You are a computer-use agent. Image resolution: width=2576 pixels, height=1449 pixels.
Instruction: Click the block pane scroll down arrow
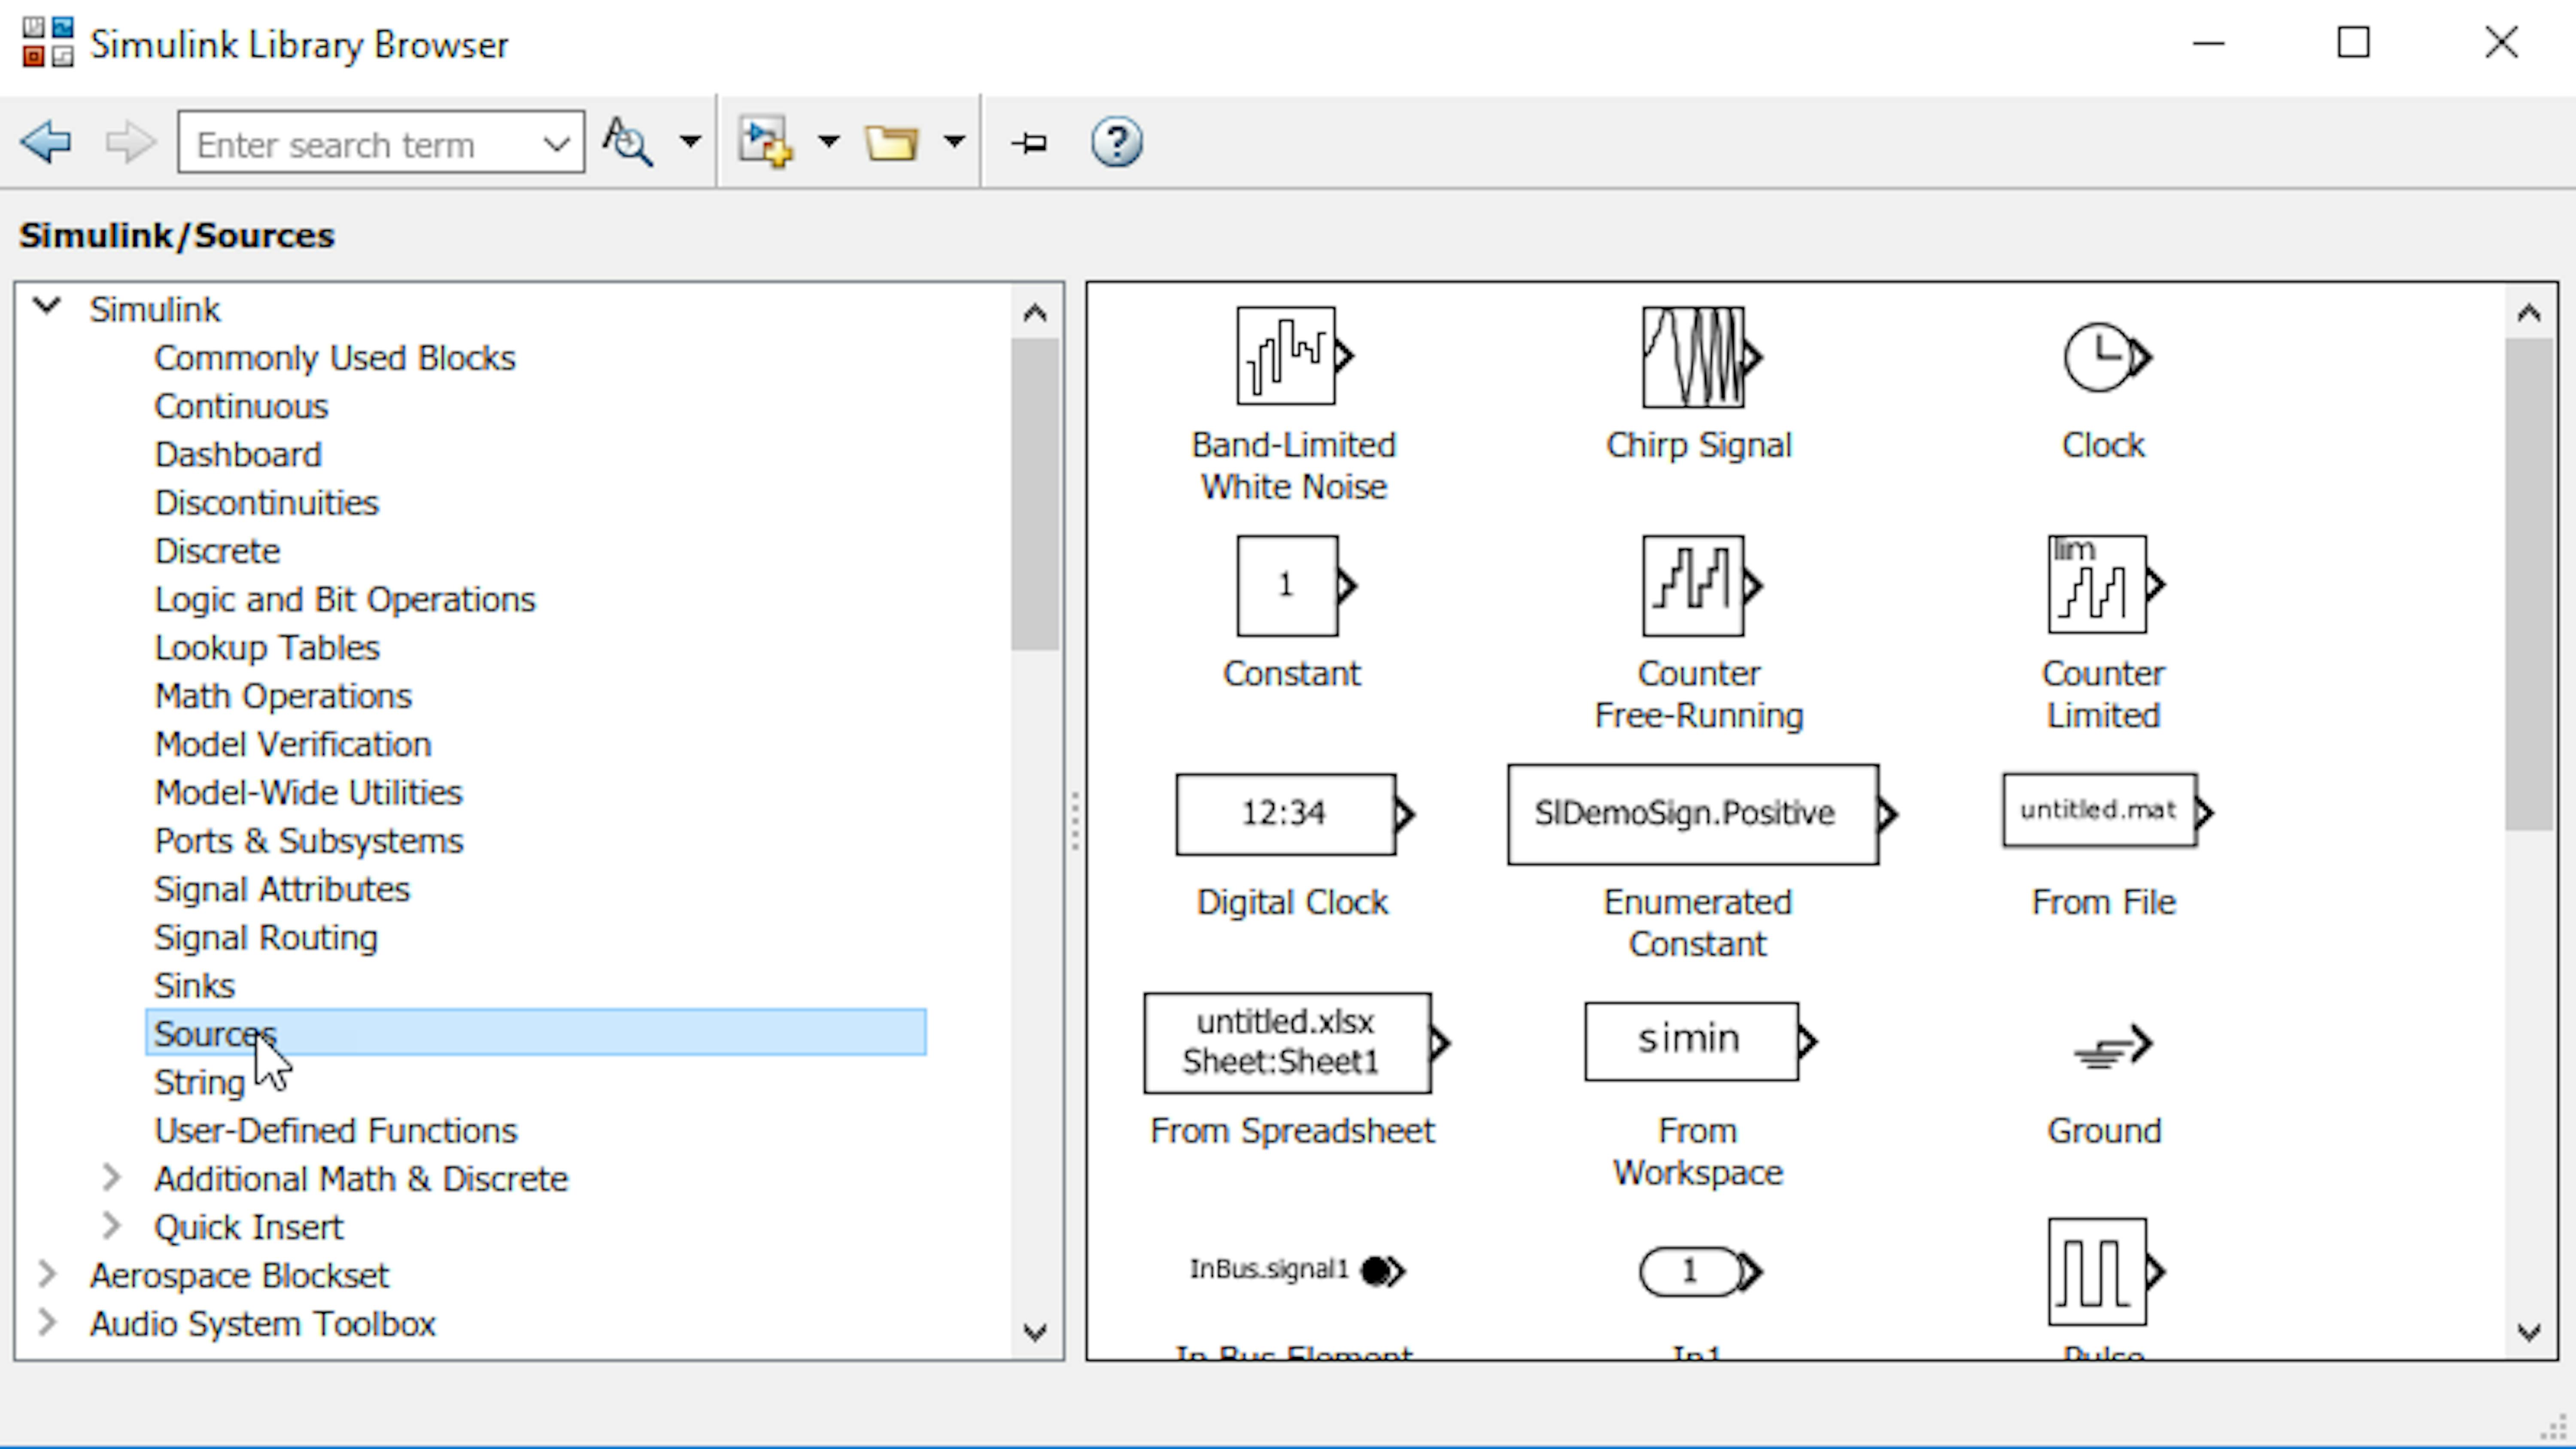(x=2529, y=1332)
